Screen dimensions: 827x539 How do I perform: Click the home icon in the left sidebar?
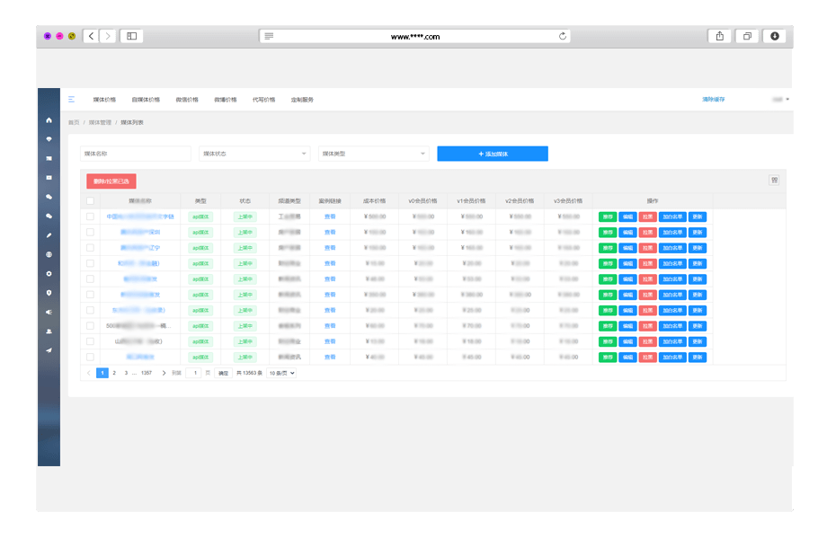click(x=49, y=119)
